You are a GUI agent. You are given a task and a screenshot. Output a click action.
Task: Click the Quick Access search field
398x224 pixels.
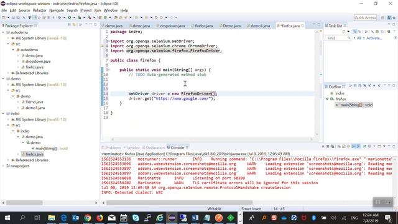click(365, 17)
